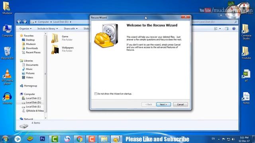Close the Recuva Wizard window
The width and height of the screenshot is (255, 143).
click(186, 17)
